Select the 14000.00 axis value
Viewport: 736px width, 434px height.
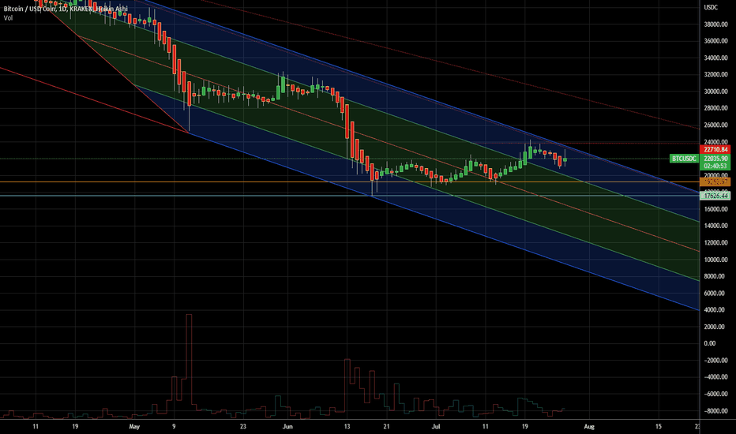(715, 226)
